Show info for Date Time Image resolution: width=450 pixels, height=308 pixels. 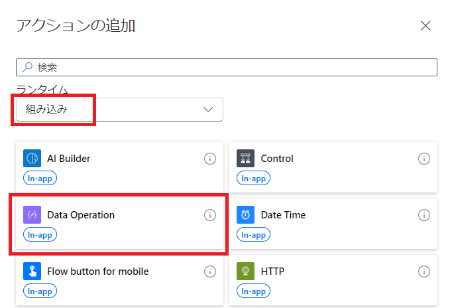(424, 215)
